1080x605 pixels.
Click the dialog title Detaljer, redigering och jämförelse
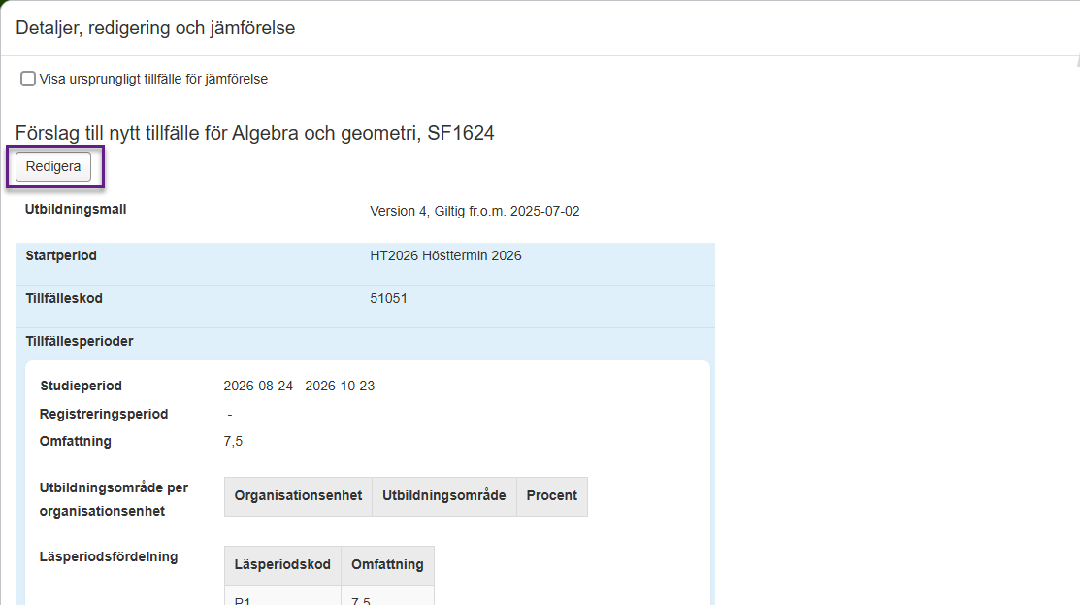(155, 28)
